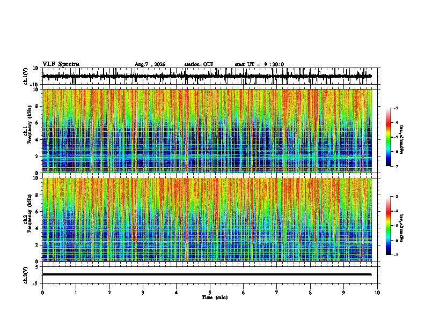Click the ch.3(V) flat black trace

pyautogui.click(x=207, y=274)
